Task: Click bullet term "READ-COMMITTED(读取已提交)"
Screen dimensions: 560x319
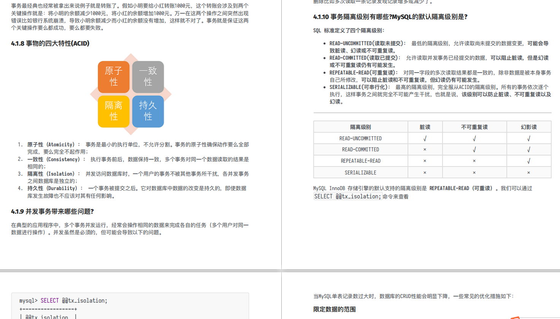Action: (363, 58)
